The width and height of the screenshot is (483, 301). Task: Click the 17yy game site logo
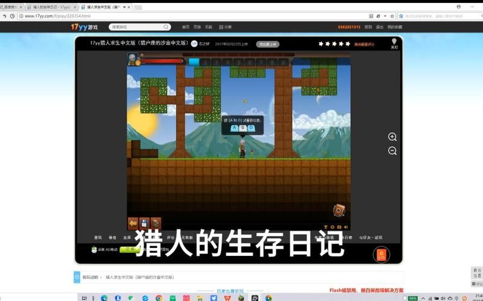pyautogui.click(x=84, y=27)
